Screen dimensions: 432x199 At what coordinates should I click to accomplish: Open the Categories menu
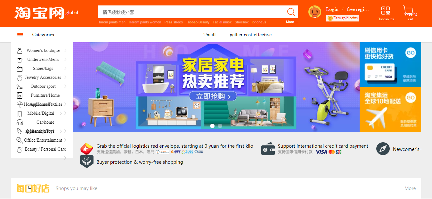[43, 35]
